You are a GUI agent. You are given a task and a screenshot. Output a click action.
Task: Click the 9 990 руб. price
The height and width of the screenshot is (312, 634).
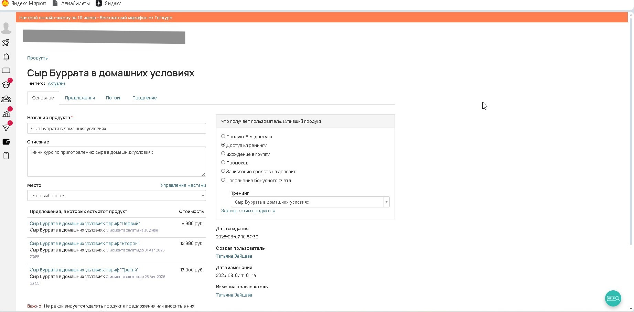coord(193,223)
